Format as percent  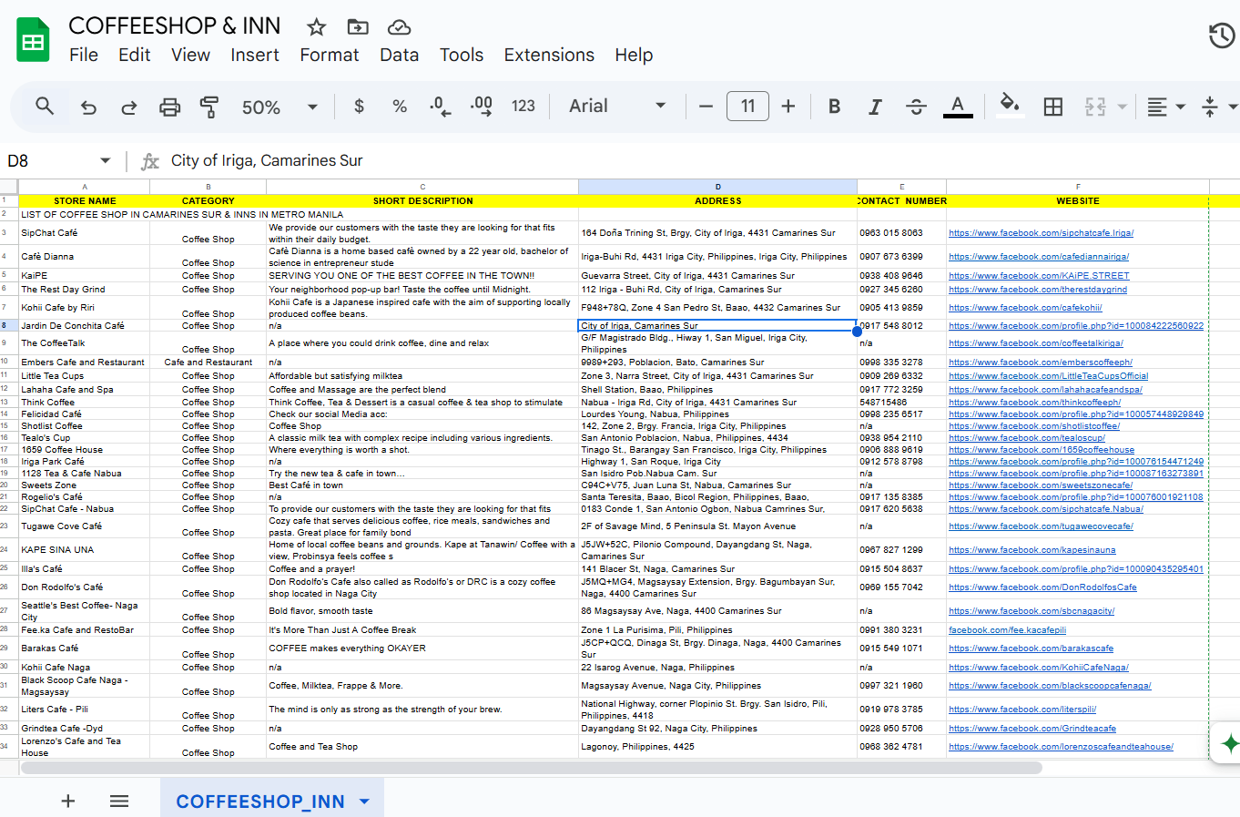tap(399, 106)
